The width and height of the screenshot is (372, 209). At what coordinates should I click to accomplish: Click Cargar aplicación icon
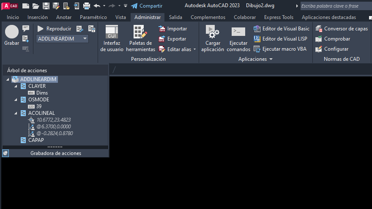213,38
